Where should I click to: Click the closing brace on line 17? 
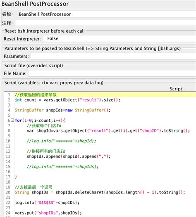click(x=16, y=177)
